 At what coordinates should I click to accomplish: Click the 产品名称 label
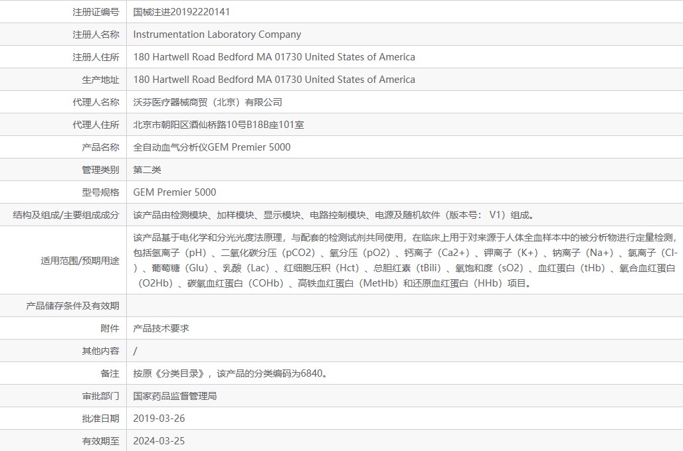[x=100, y=147]
